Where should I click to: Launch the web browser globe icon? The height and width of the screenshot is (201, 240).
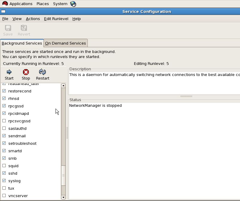point(73,4)
